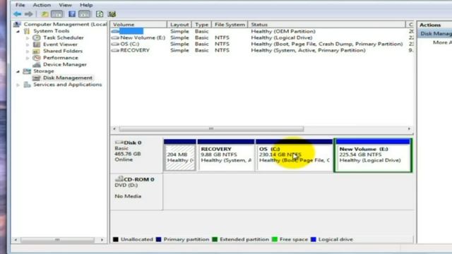452x254 pixels.
Task: Click the Type column header
Action: coord(201,25)
